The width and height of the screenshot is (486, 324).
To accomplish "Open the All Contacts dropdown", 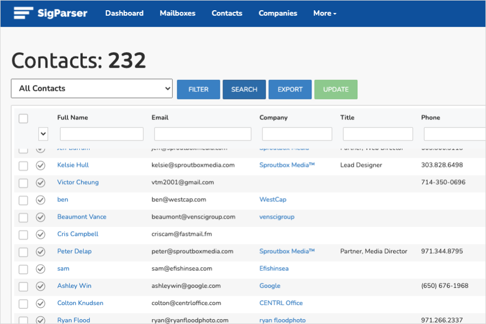I will [92, 89].
